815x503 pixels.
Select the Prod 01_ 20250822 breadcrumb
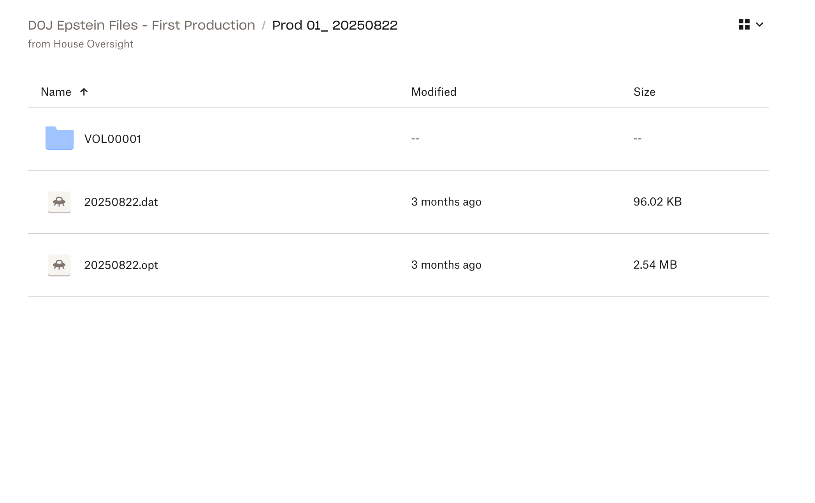[335, 25]
